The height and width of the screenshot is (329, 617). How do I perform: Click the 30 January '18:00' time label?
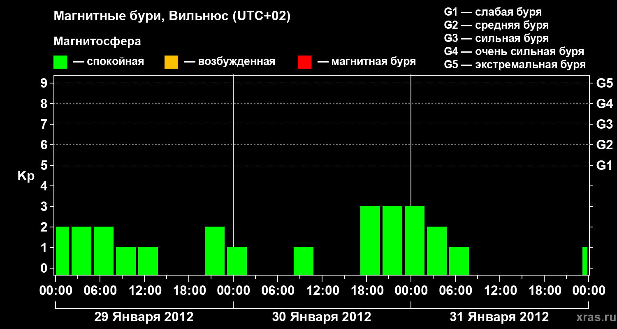click(x=366, y=291)
